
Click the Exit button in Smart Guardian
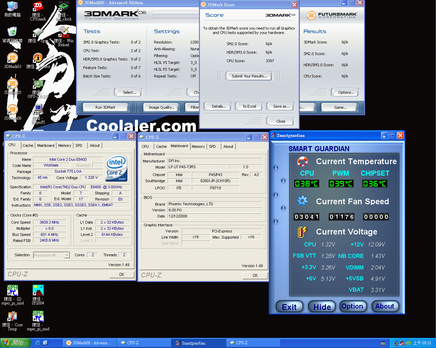[x=289, y=307]
